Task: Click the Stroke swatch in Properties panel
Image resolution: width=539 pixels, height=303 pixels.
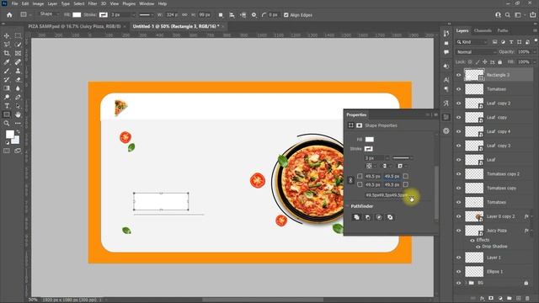Action: (369, 149)
